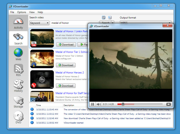Click info icon of 11:30:32 AM log entry

(x=32, y=123)
